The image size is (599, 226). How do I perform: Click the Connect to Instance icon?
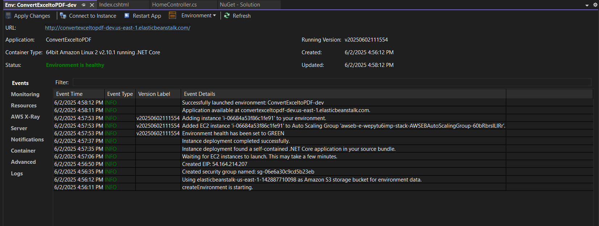click(x=63, y=16)
